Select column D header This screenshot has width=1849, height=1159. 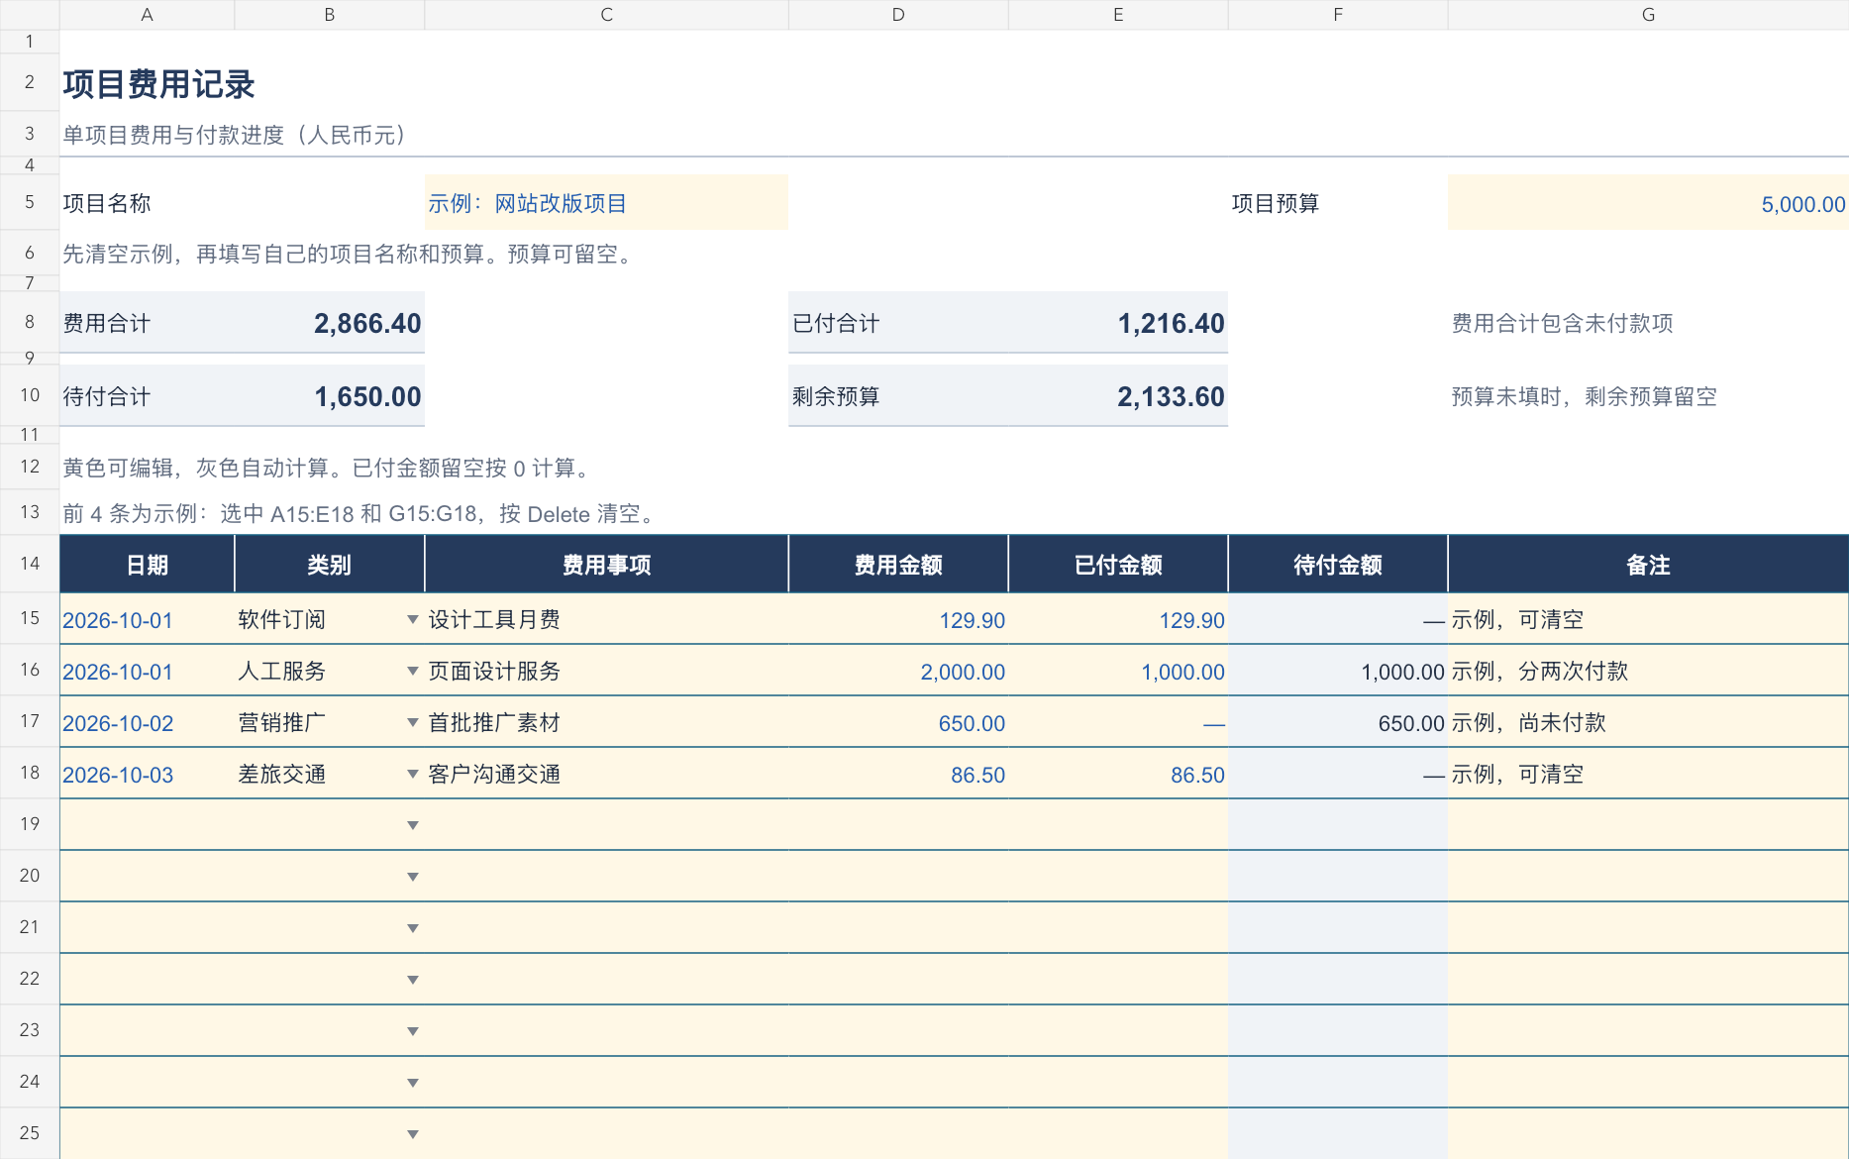[x=898, y=15]
